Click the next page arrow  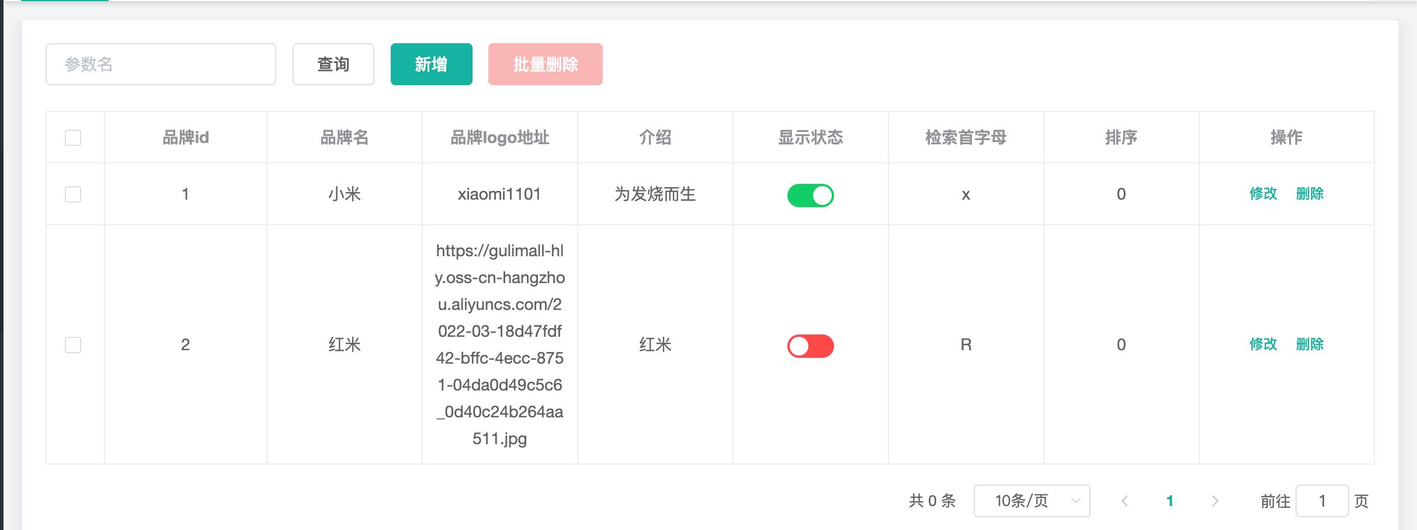click(x=1215, y=501)
